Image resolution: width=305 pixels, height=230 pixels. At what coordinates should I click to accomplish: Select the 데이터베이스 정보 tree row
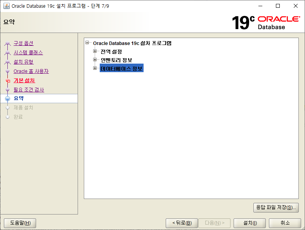(121, 68)
